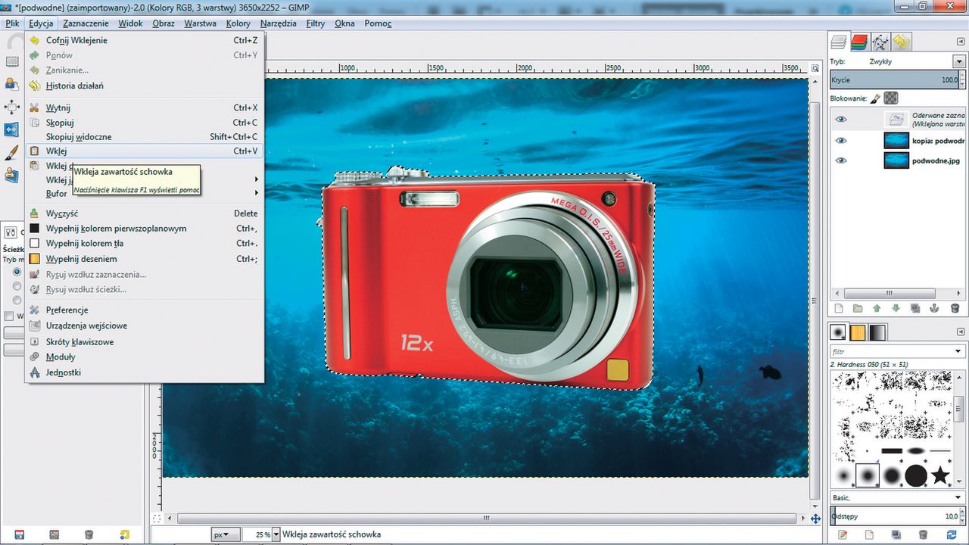Screen dimensions: 969x545
Task: Anchor the floating layer with anchor icon
Action: point(934,308)
